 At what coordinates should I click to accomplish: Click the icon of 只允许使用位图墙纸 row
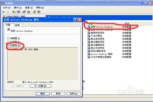tap(89, 57)
